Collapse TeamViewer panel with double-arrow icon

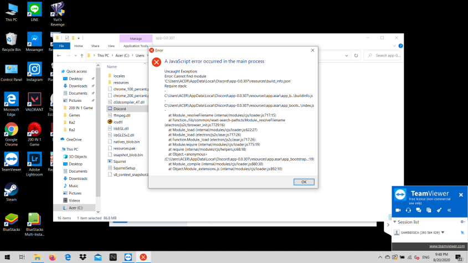click(449, 210)
